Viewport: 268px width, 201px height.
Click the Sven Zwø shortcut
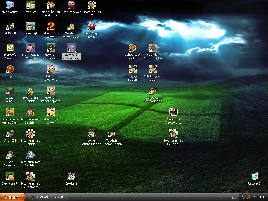point(30,26)
